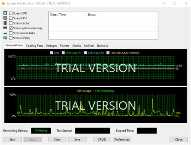Click the Save button

[x=77, y=139]
